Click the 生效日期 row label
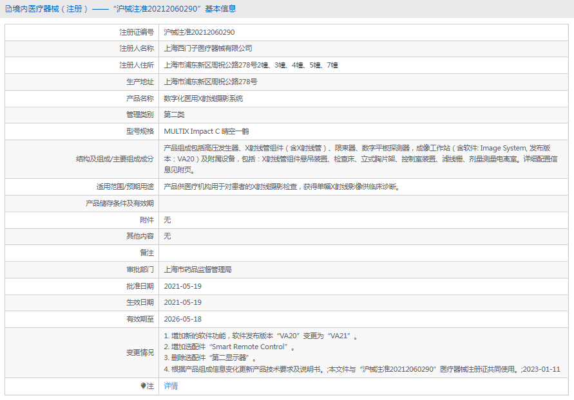574x400 pixels. point(140,302)
